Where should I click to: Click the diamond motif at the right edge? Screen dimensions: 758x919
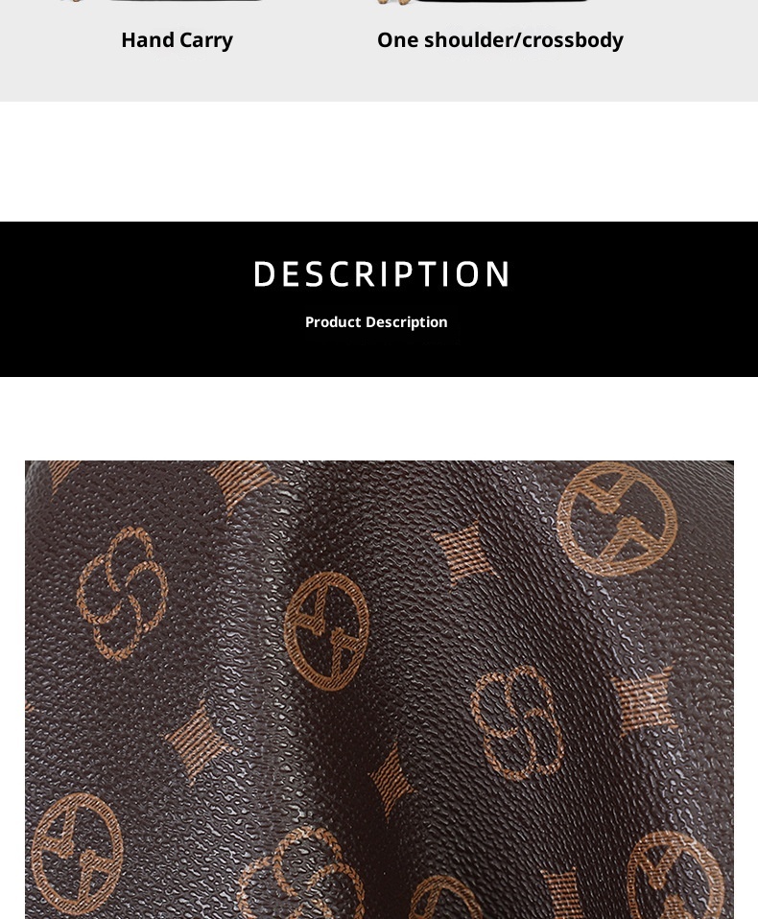pos(644,701)
